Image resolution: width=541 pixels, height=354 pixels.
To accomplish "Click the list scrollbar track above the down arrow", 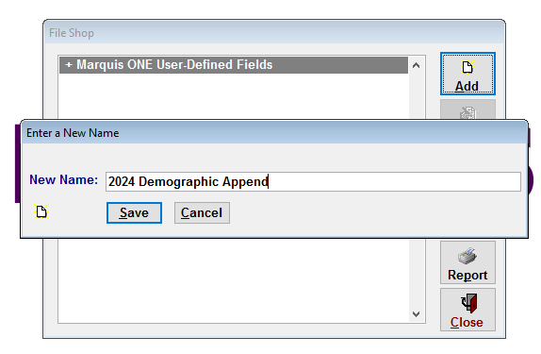I will pyautogui.click(x=417, y=273).
